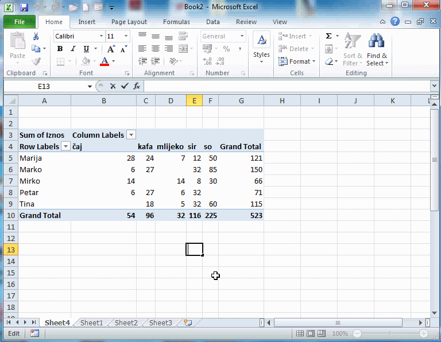Expand the font size dropdown
The height and width of the screenshot is (342, 441).
click(x=126, y=36)
